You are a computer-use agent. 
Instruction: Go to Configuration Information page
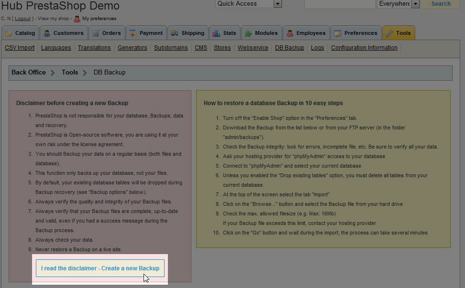click(x=364, y=48)
